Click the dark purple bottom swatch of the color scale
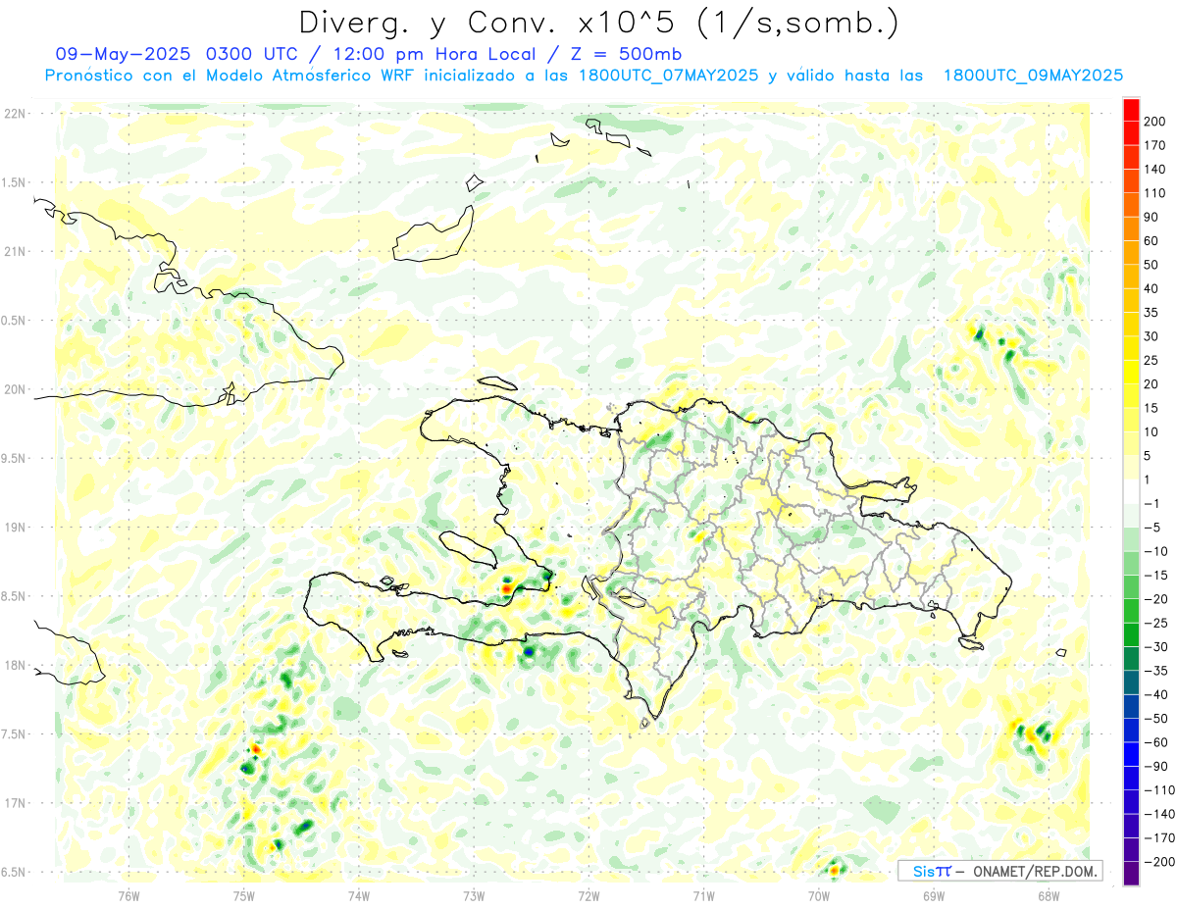The height and width of the screenshot is (909, 1177). 1132,874
